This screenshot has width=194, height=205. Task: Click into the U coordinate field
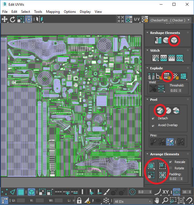[x=21, y=200]
